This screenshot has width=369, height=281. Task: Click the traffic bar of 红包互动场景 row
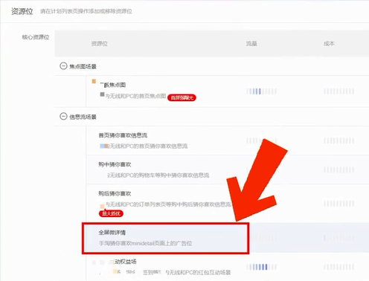261,267
